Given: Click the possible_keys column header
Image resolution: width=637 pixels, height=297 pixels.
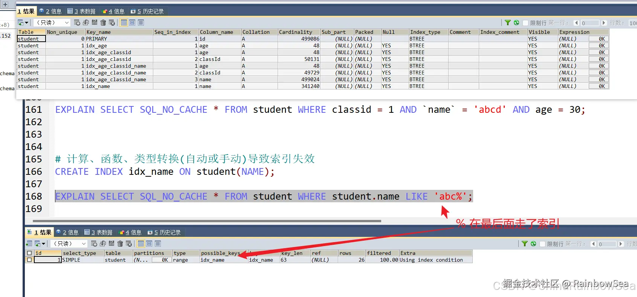Looking at the screenshot, I should [x=224, y=253].
